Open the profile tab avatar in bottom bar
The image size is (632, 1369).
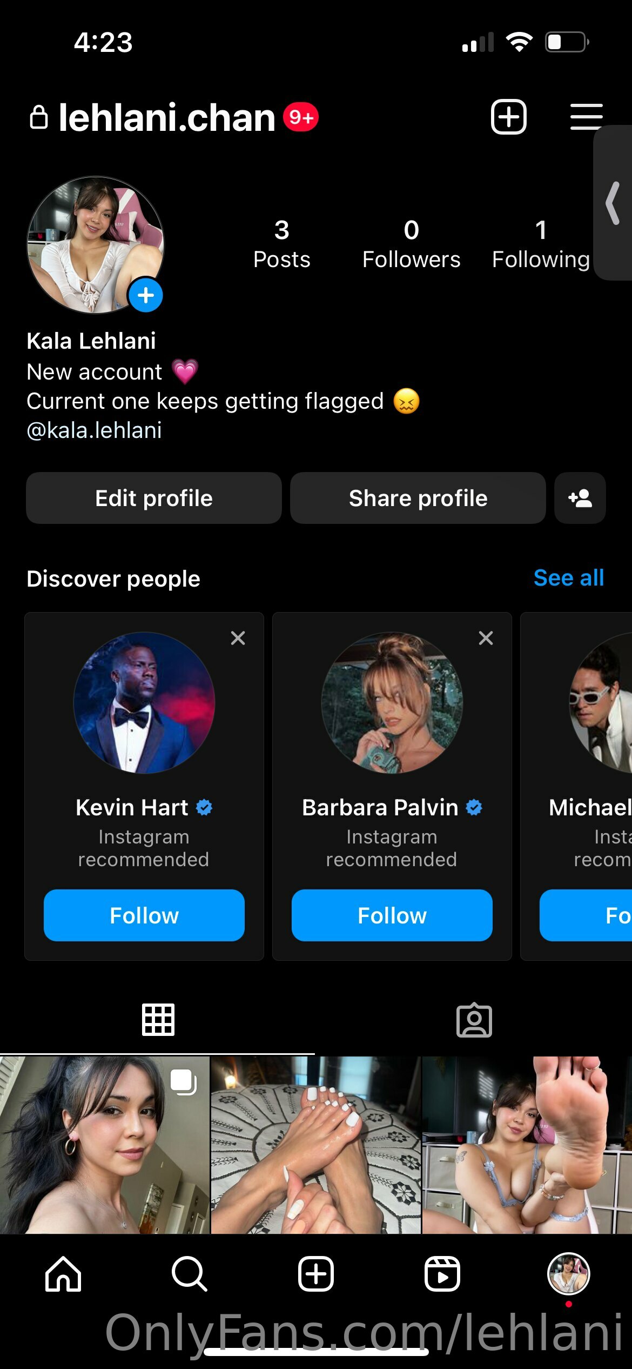568,1274
